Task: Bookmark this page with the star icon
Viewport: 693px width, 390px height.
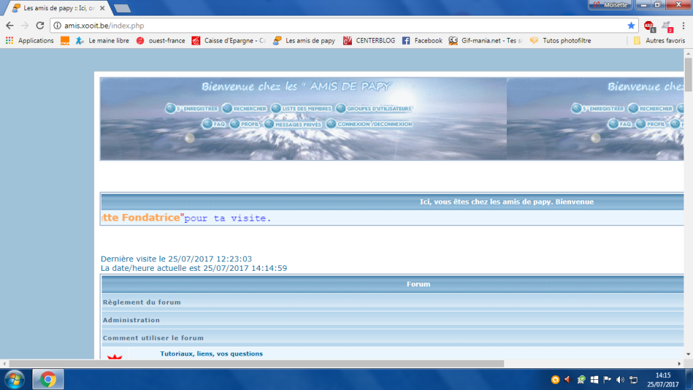Action: (x=631, y=26)
